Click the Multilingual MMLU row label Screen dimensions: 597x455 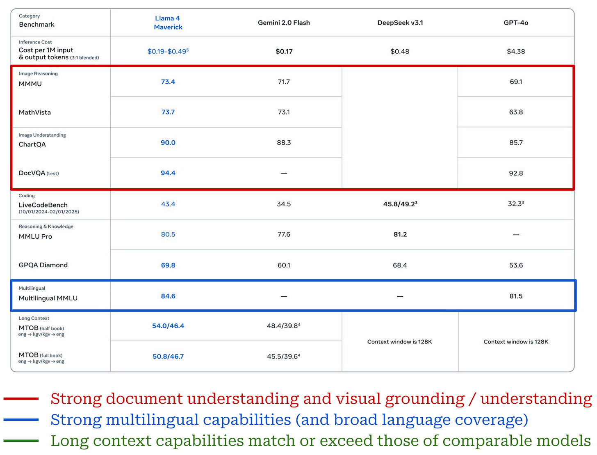(x=48, y=298)
